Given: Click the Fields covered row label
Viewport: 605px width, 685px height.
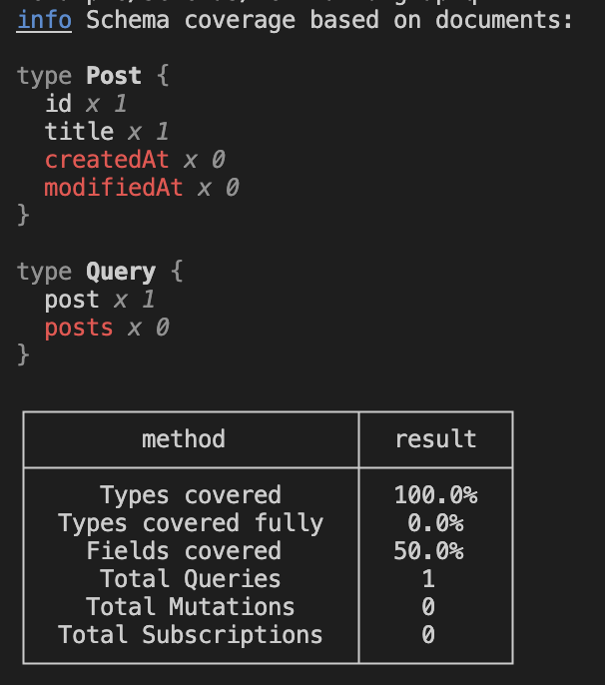Looking at the screenshot, I should click(184, 551).
